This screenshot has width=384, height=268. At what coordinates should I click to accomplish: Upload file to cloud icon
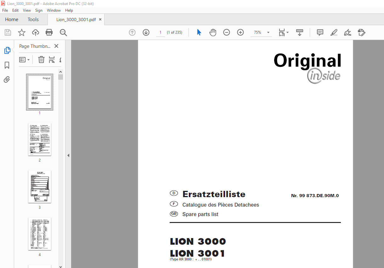tap(36, 32)
